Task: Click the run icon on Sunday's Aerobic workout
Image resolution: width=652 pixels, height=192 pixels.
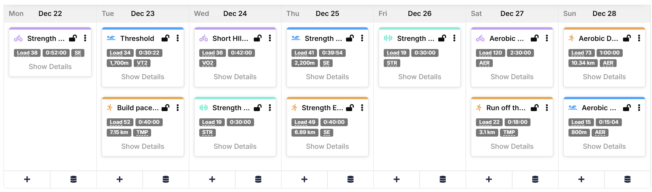Action: (x=571, y=38)
